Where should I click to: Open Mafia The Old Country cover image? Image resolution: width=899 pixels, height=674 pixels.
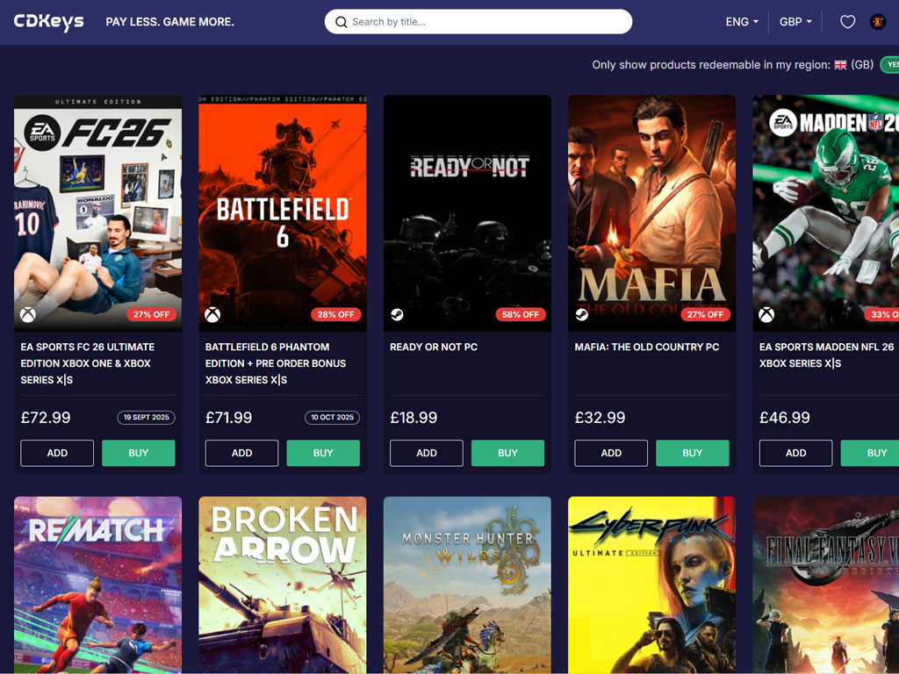point(652,213)
